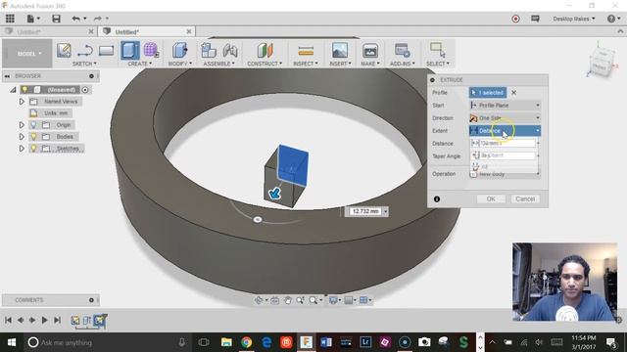Select the Joint assemble tool
Image resolution: width=627 pixels, height=352 pixels.
click(x=230, y=51)
